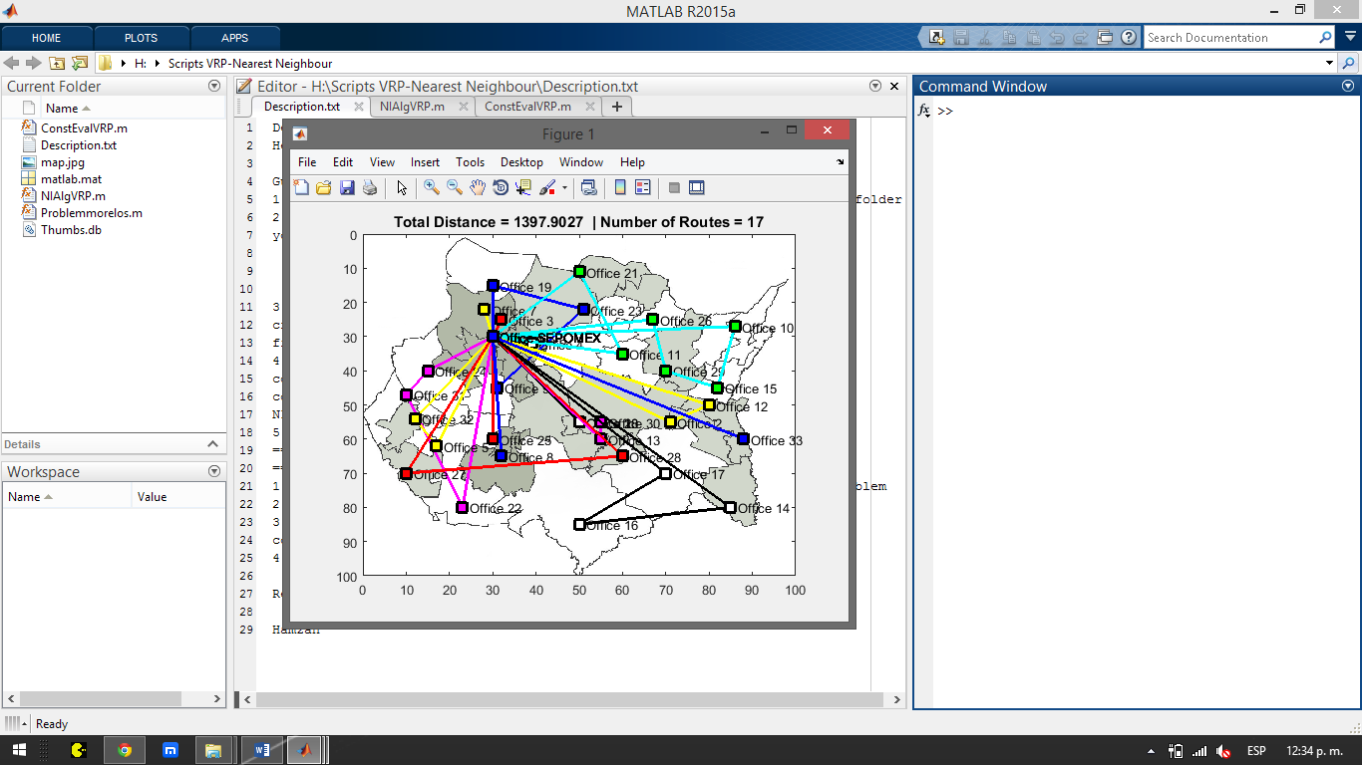The width and height of the screenshot is (1362, 765).
Task: Open the Insert menu in Figure 1
Action: (425, 162)
